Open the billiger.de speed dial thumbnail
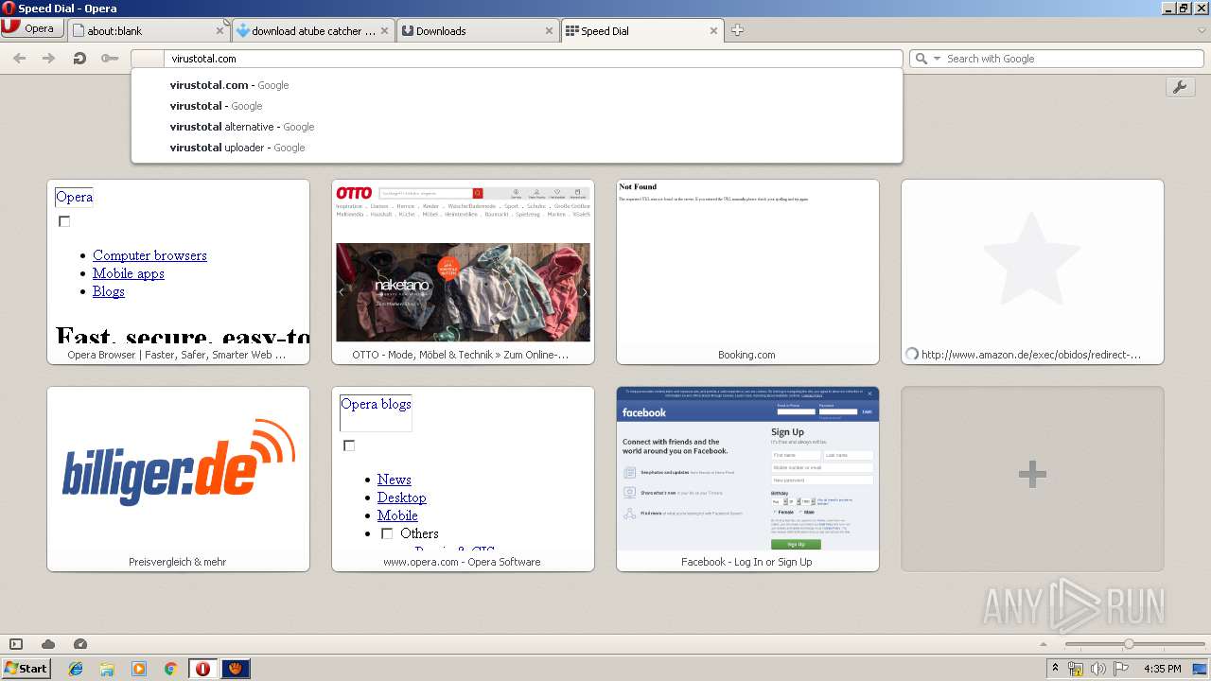The width and height of the screenshot is (1211, 681). coord(178,479)
